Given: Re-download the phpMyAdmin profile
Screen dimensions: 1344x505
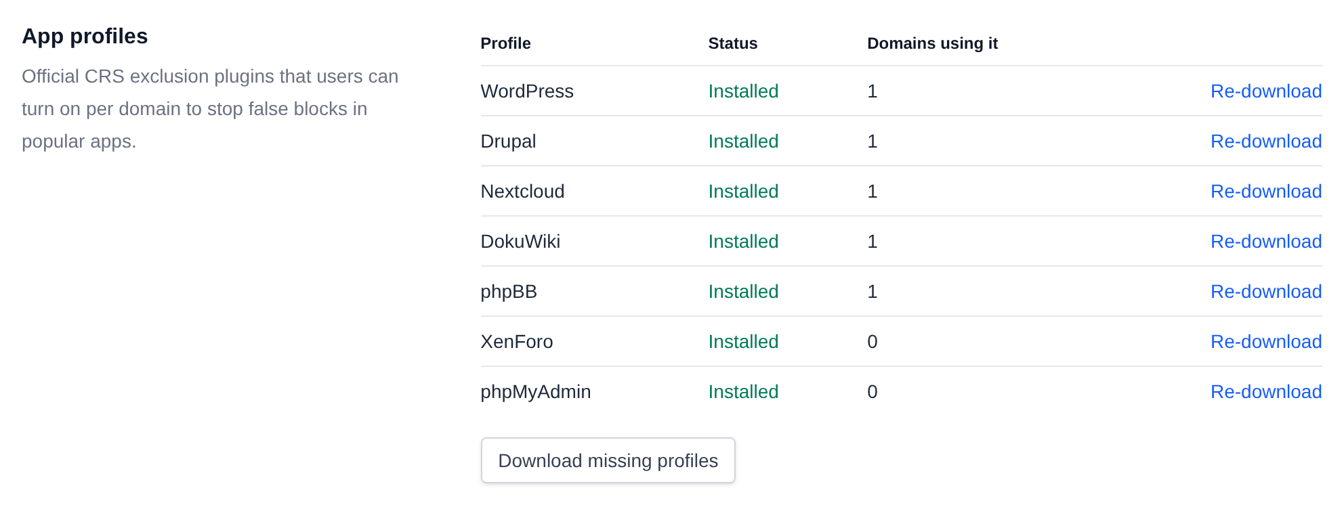Looking at the screenshot, I should tap(1266, 392).
